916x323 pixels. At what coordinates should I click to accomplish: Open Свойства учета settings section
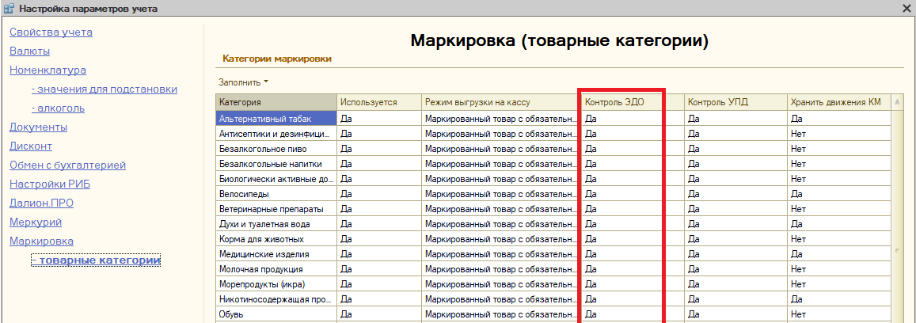[x=51, y=32]
